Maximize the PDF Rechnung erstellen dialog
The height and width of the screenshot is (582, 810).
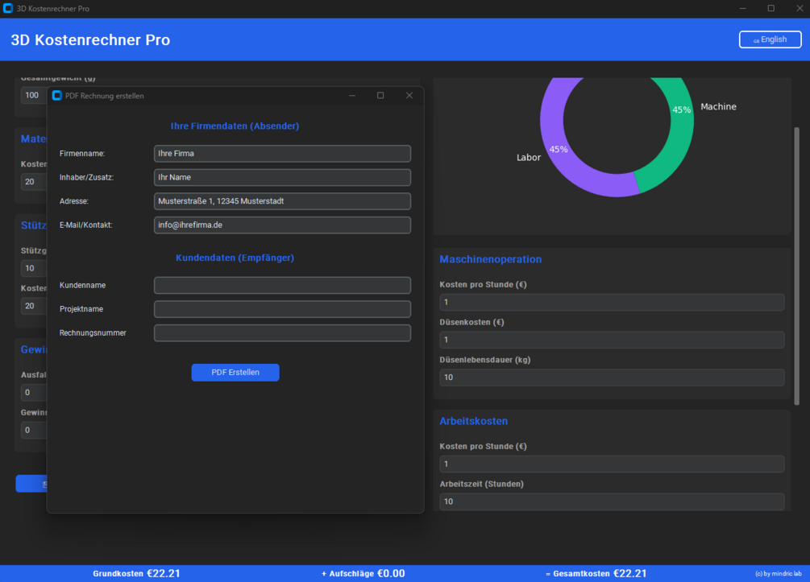pyautogui.click(x=380, y=96)
